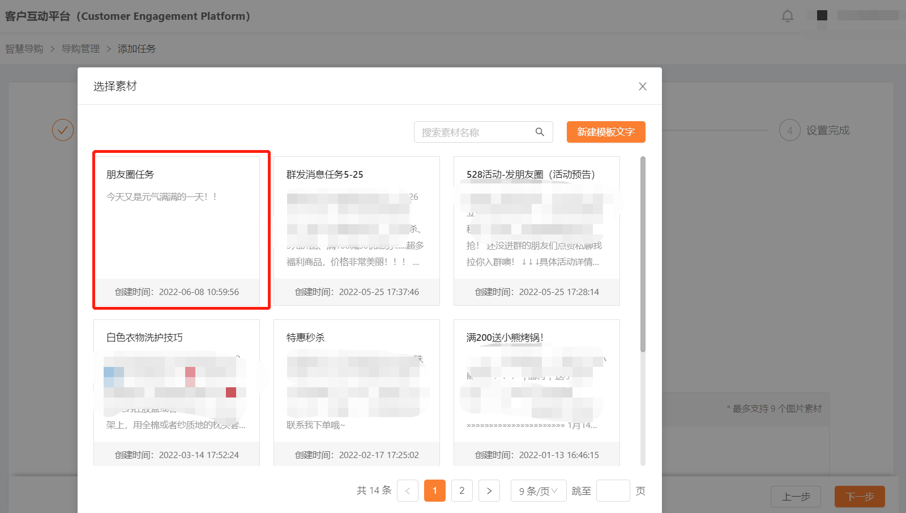Click the 最多支持 9 个图片素材 note
This screenshot has width=906, height=513.
774,409
